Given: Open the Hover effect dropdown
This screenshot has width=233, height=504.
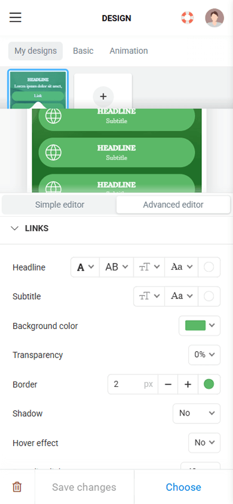Looking at the screenshot, I should click(x=204, y=443).
